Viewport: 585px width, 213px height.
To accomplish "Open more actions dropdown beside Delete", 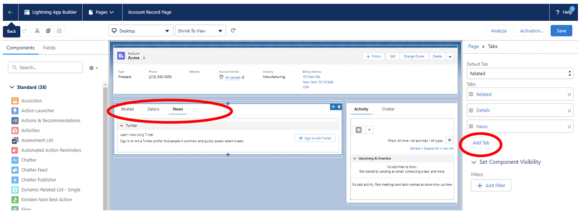I will click(x=450, y=56).
